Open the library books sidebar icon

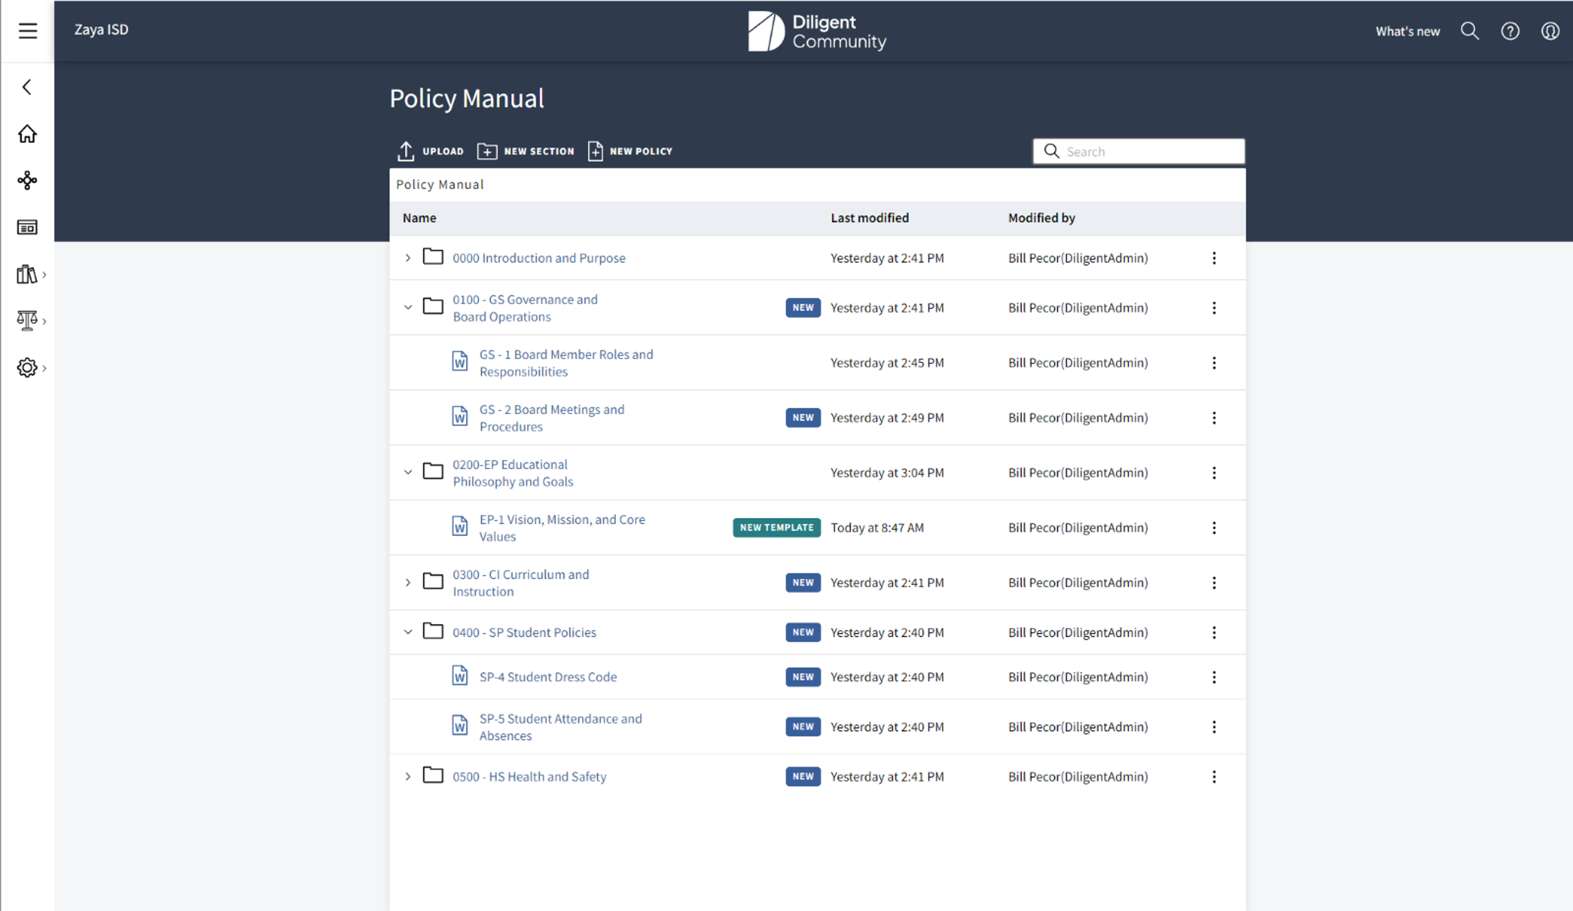pyautogui.click(x=27, y=274)
